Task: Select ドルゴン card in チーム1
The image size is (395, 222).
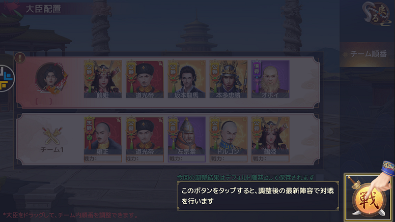Action: [x=229, y=139]
